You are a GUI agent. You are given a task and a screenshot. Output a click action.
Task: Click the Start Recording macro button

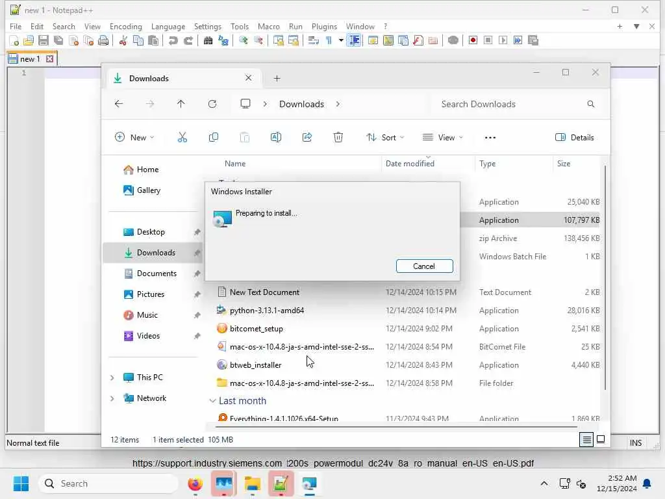click(473, 40)
